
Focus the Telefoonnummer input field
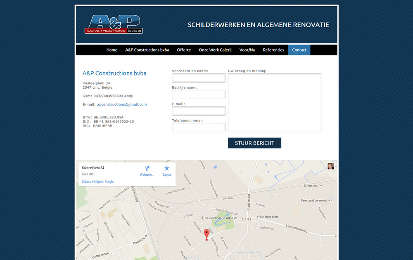(x=199, y=128)
